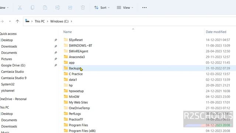
Task: Click the pin icon beside Desktop
Action: (56, 40)
